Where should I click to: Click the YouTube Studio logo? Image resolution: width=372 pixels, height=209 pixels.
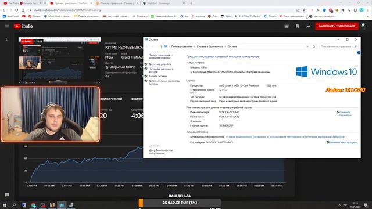coord(23,26)
